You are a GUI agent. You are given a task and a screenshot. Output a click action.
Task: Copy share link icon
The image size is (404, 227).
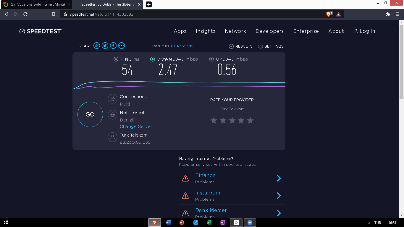click(x=97, y=46)
